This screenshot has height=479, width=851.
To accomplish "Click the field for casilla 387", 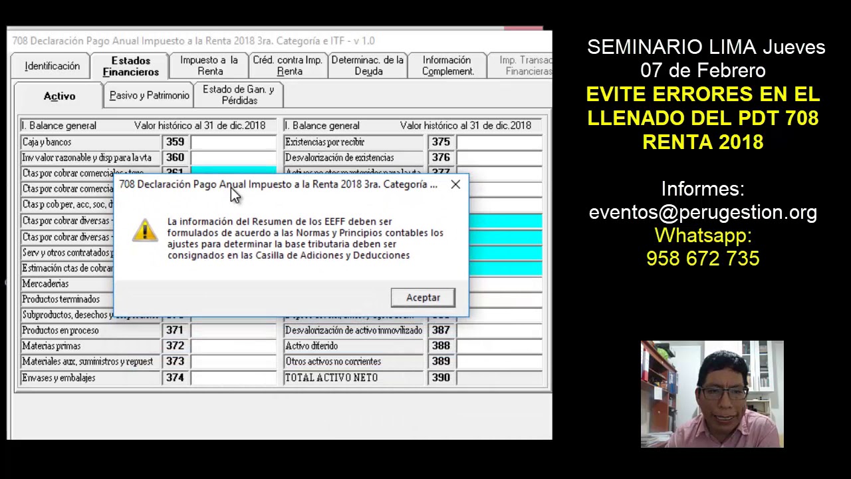I will point(499,330).
